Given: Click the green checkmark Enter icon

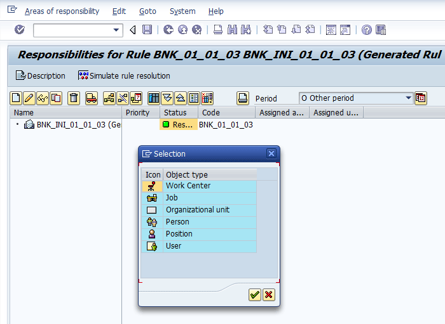Looking at the screenshot, I should pos(20,29).
